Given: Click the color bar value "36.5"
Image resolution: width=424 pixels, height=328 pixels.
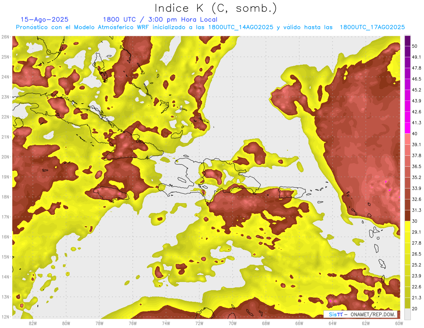Looking at the screenshot, I should pos(416,166).
